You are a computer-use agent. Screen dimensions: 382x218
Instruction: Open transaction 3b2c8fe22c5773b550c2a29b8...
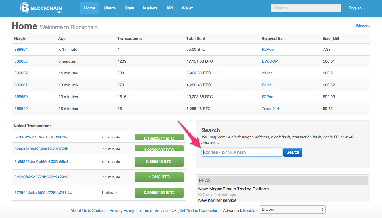(43, 177)
